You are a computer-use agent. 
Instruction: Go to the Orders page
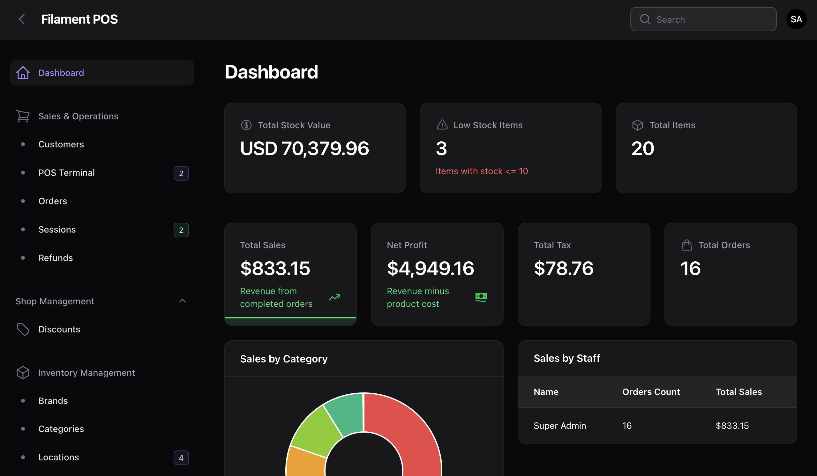pos(53,201)
